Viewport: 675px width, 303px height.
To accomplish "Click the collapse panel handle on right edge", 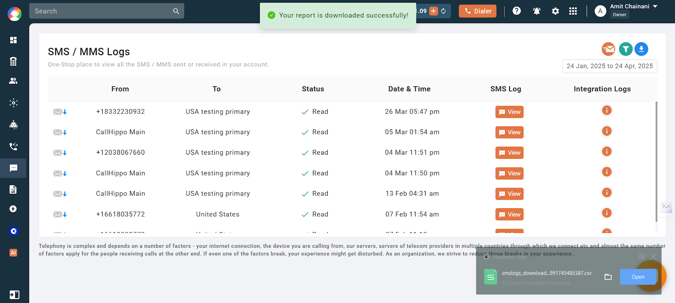I will [x=666, y=206].
